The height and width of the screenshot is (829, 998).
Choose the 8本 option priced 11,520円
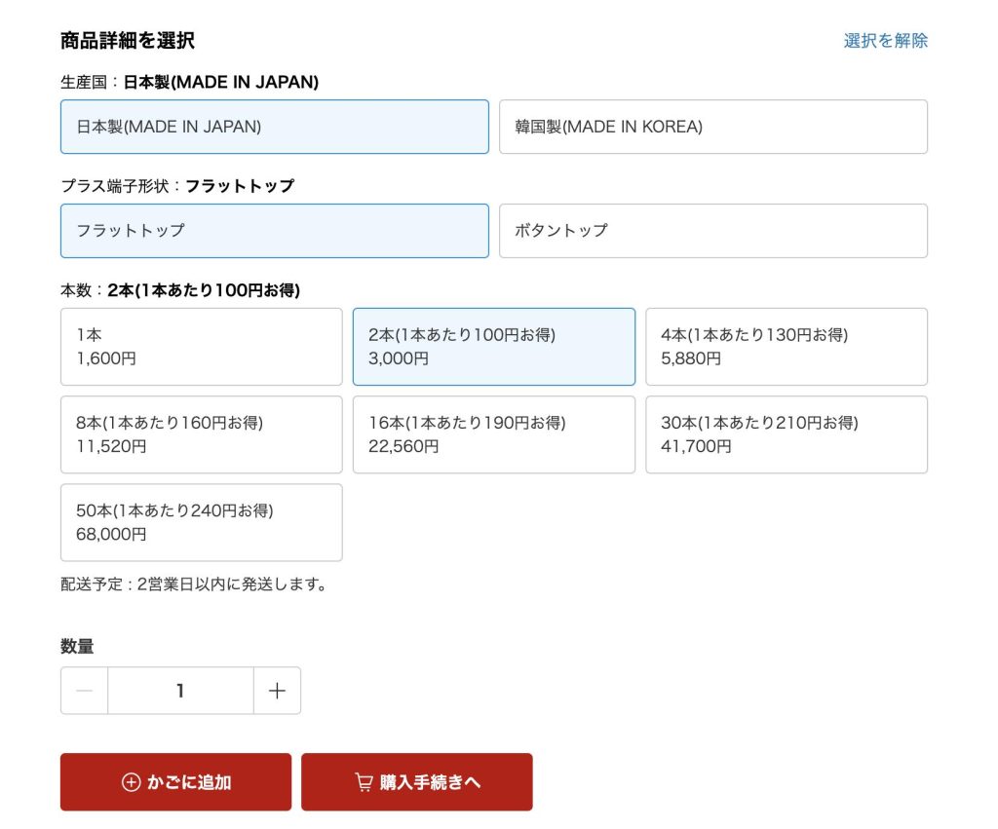(201, 434)
